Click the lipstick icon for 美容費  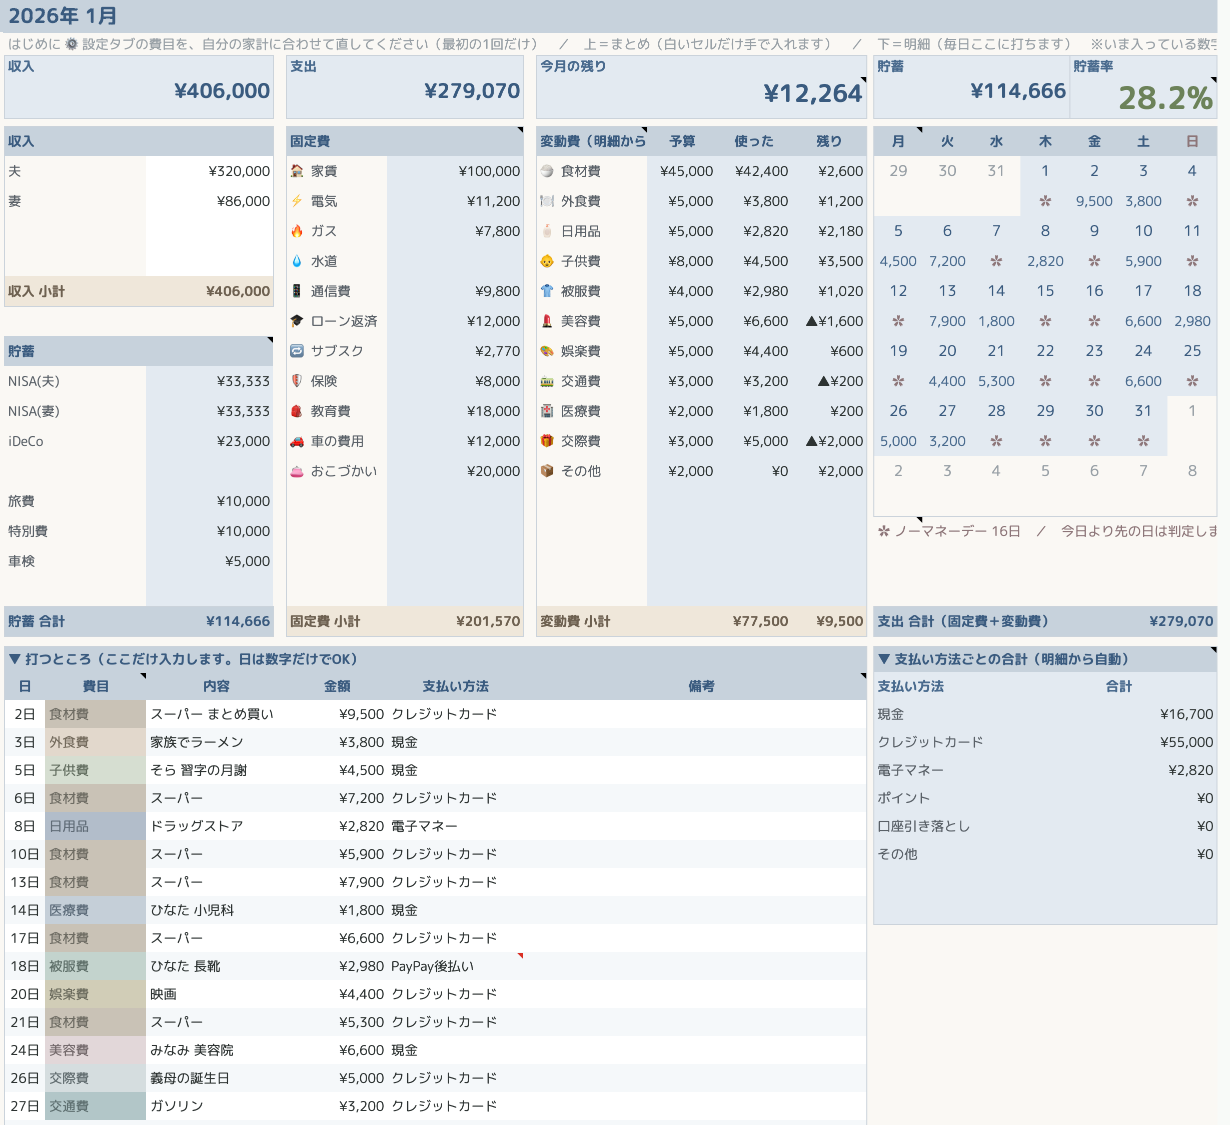[547, 320]
